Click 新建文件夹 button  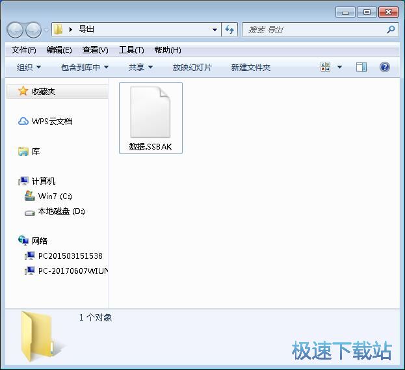[250, 68]
